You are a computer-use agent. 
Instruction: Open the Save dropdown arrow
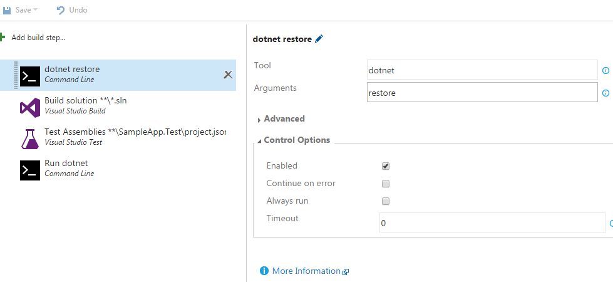(x=36, y=10)
